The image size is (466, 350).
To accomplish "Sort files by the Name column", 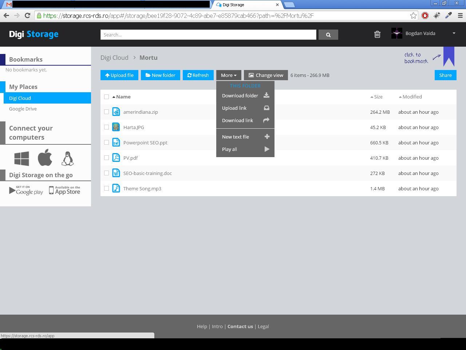I will (121, 97).
